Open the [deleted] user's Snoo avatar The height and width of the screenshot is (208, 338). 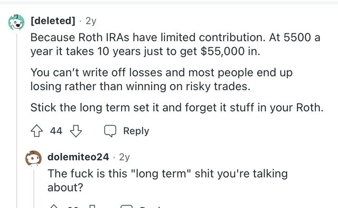[16, 22]
